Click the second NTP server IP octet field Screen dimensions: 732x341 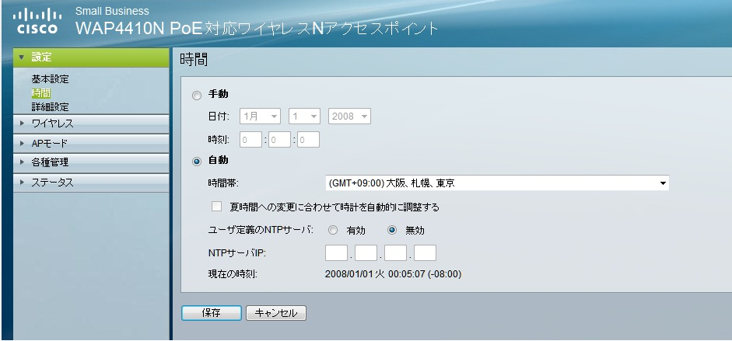click(366, 253)
